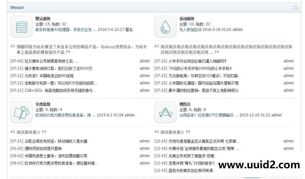Click the 分类信息 magic wand icon
Screen dimensions: 305x179
[21, 112]
